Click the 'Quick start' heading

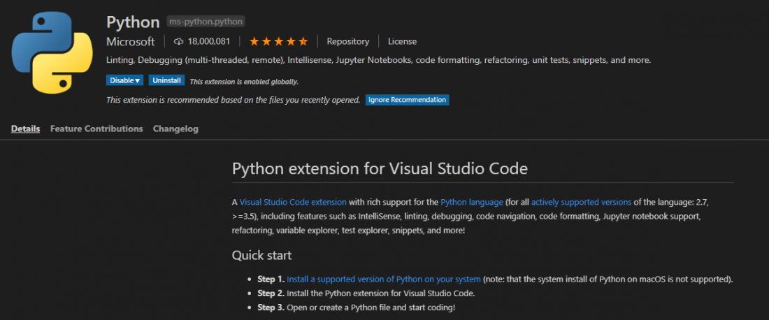pyautogui.click(x=262, y=255)
